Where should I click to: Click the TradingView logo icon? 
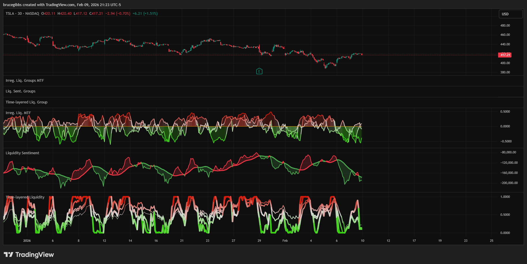(8, 254)
